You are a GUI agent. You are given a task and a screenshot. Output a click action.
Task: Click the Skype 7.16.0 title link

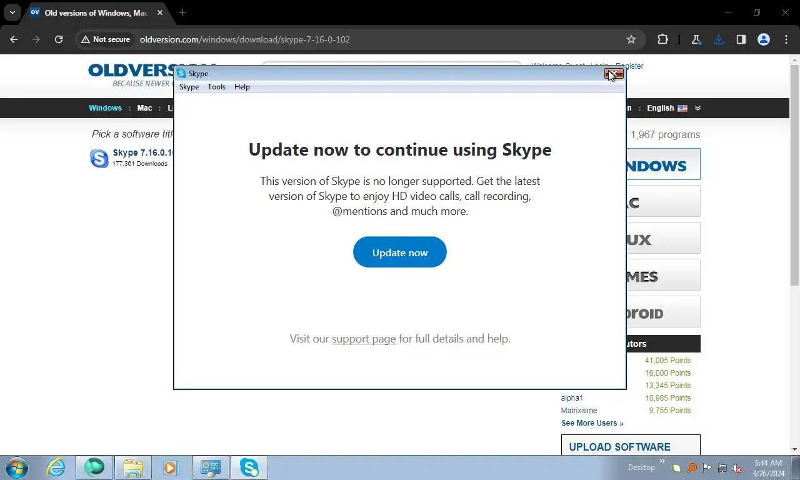[144, 153]
